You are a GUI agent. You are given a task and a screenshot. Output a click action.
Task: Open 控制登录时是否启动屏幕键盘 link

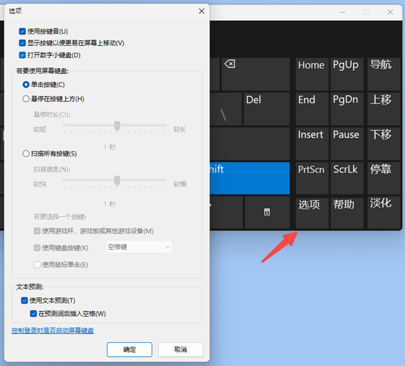(x=53, y=330)
